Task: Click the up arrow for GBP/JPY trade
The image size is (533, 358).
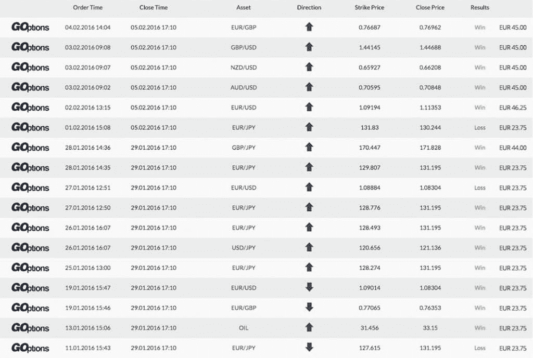Action: click(x=309, y=147)
